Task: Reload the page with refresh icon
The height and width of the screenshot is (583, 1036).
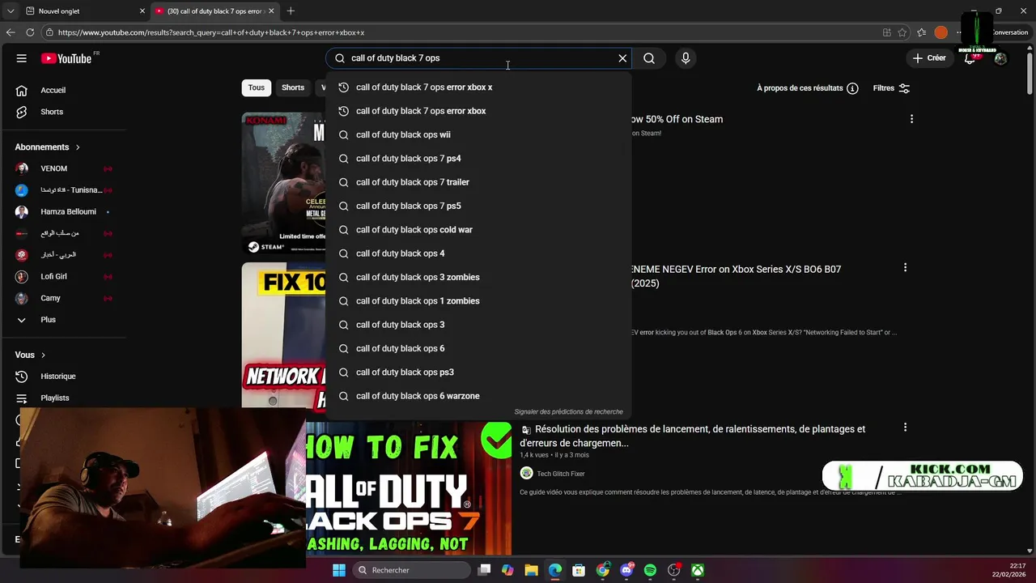Action: click(30, 32)
